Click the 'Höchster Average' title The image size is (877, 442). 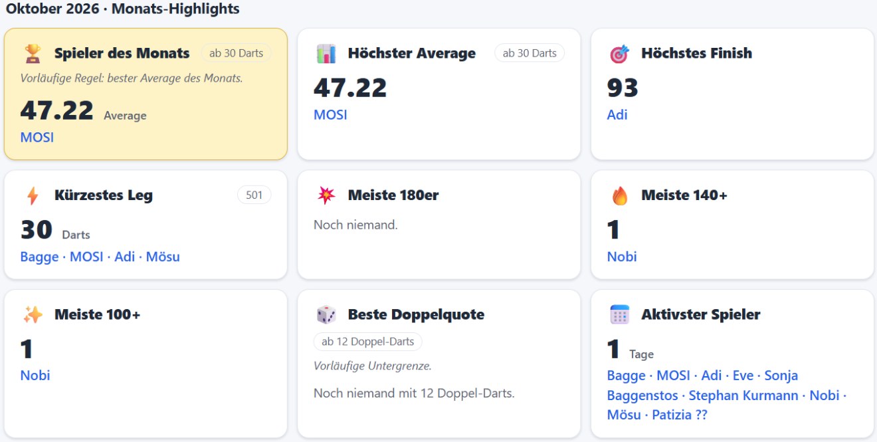click(x=412, y=53)
